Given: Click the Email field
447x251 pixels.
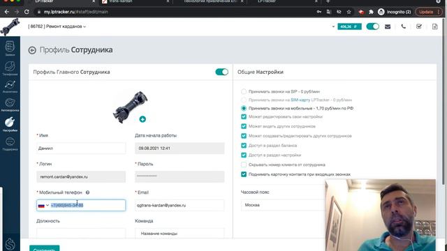Looking at the screenshot, I should tap(179, 205).
